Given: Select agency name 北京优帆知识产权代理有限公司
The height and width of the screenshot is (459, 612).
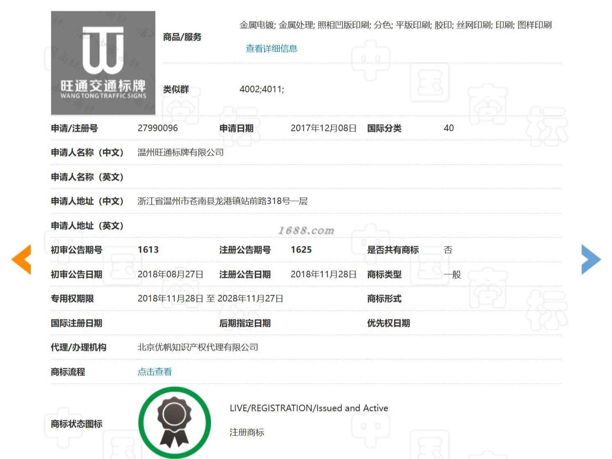Looking at the screenshot, I should click(x=198, y=347).
